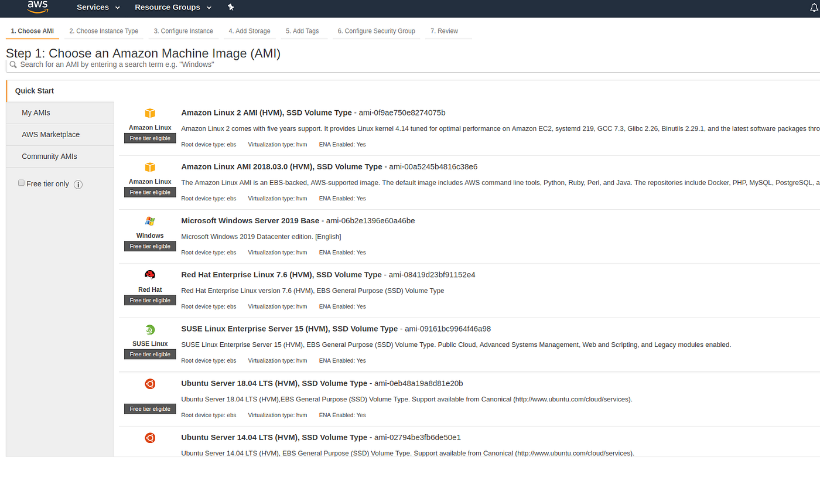
Task: Click the AMI ID ami-02794be3fb6de50e1
Action: pyautogui.click(x=418, y=437)
